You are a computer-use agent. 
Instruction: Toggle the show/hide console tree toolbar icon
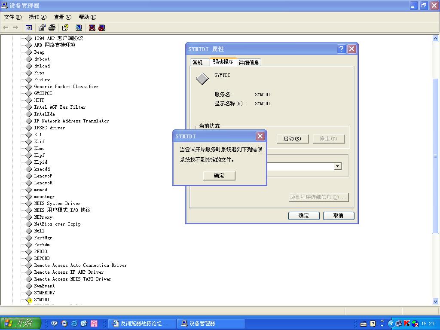[x=29, y=27]
